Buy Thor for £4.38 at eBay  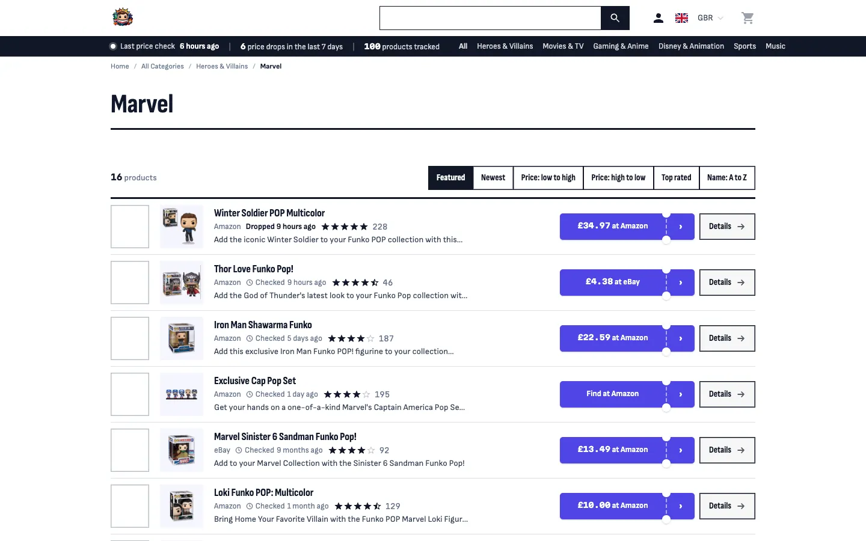613,283
